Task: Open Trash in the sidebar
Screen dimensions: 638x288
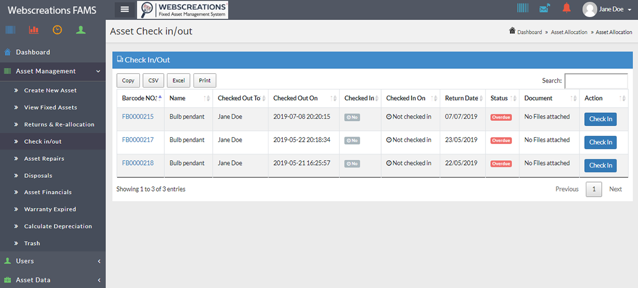Action: (32, 243)
